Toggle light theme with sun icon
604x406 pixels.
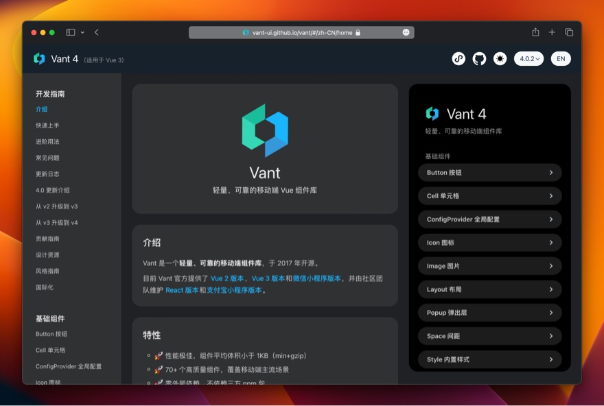pyautogui.click(x=500, y=59)
